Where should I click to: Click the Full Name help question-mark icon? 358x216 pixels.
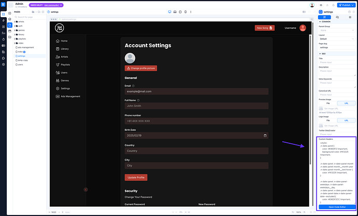pos(138,100)
